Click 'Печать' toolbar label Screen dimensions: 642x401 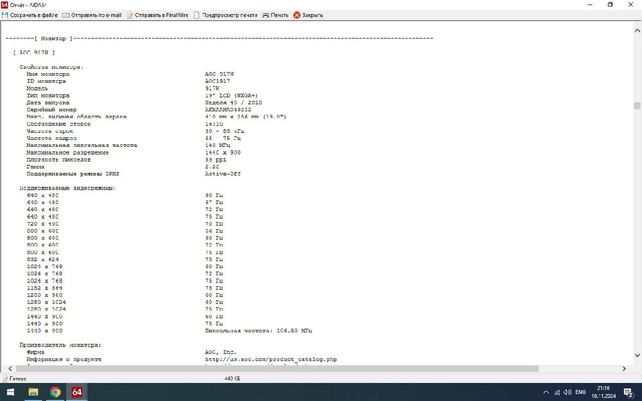coord(280,15)
